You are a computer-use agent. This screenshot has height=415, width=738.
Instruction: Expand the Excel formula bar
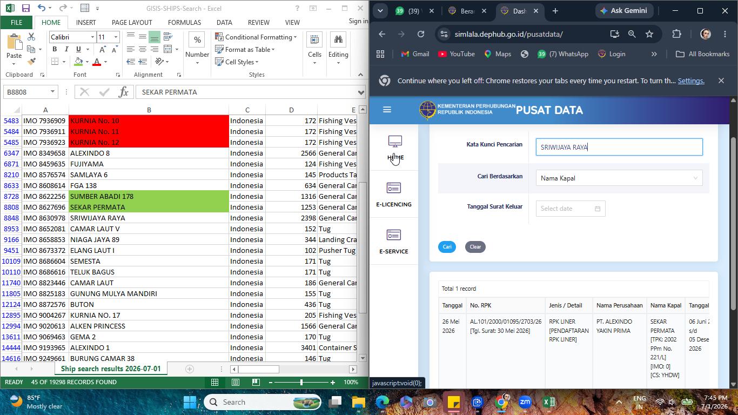361,92
